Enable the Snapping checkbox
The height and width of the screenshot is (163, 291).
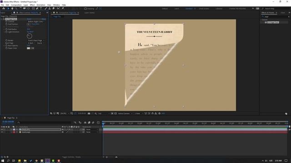[x=85, y=9]
